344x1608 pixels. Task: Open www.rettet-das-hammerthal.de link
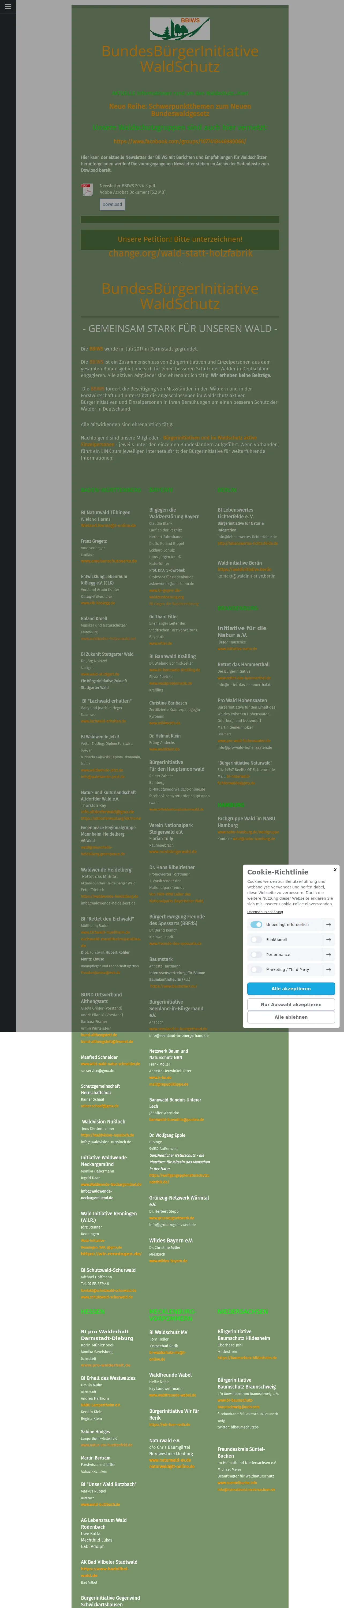coord(244,678)
